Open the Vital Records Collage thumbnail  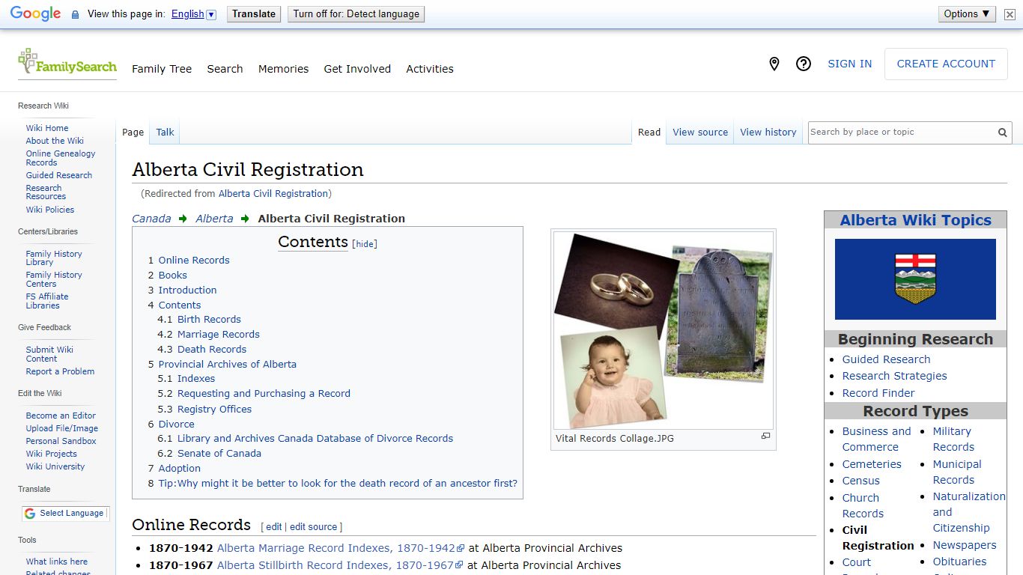click(664, 329)
